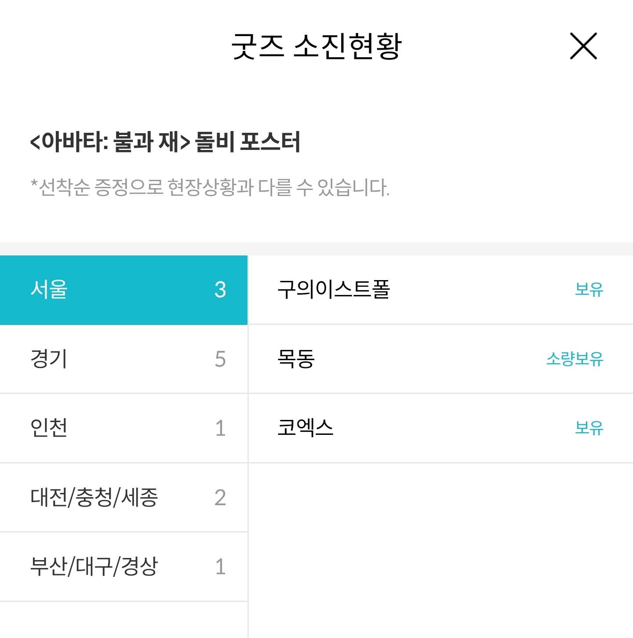Tap the count 1 next to 인천
The image size is (633, 638).
point(220,428)
